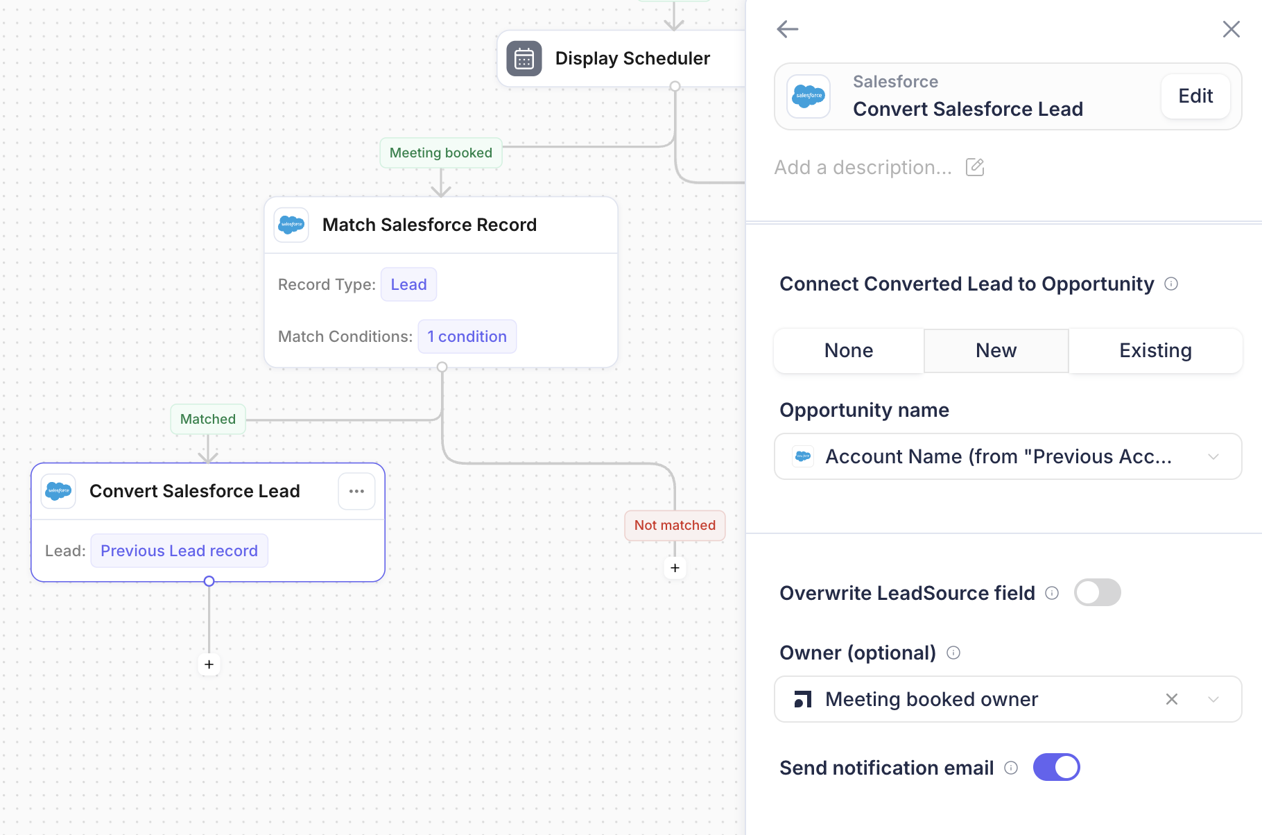The width and height of the screenshot is (1262, 835).
Task: Select the Display Scheduler node
Action: (621, 59)
